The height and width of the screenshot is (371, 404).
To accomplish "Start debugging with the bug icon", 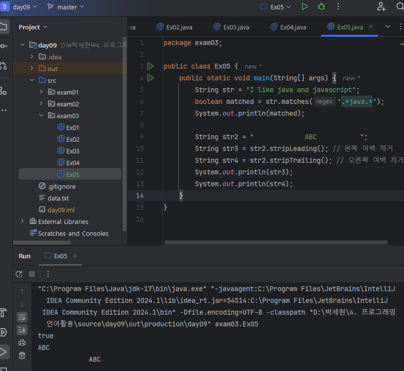I will pyautogui.click(x=322, y=7).
